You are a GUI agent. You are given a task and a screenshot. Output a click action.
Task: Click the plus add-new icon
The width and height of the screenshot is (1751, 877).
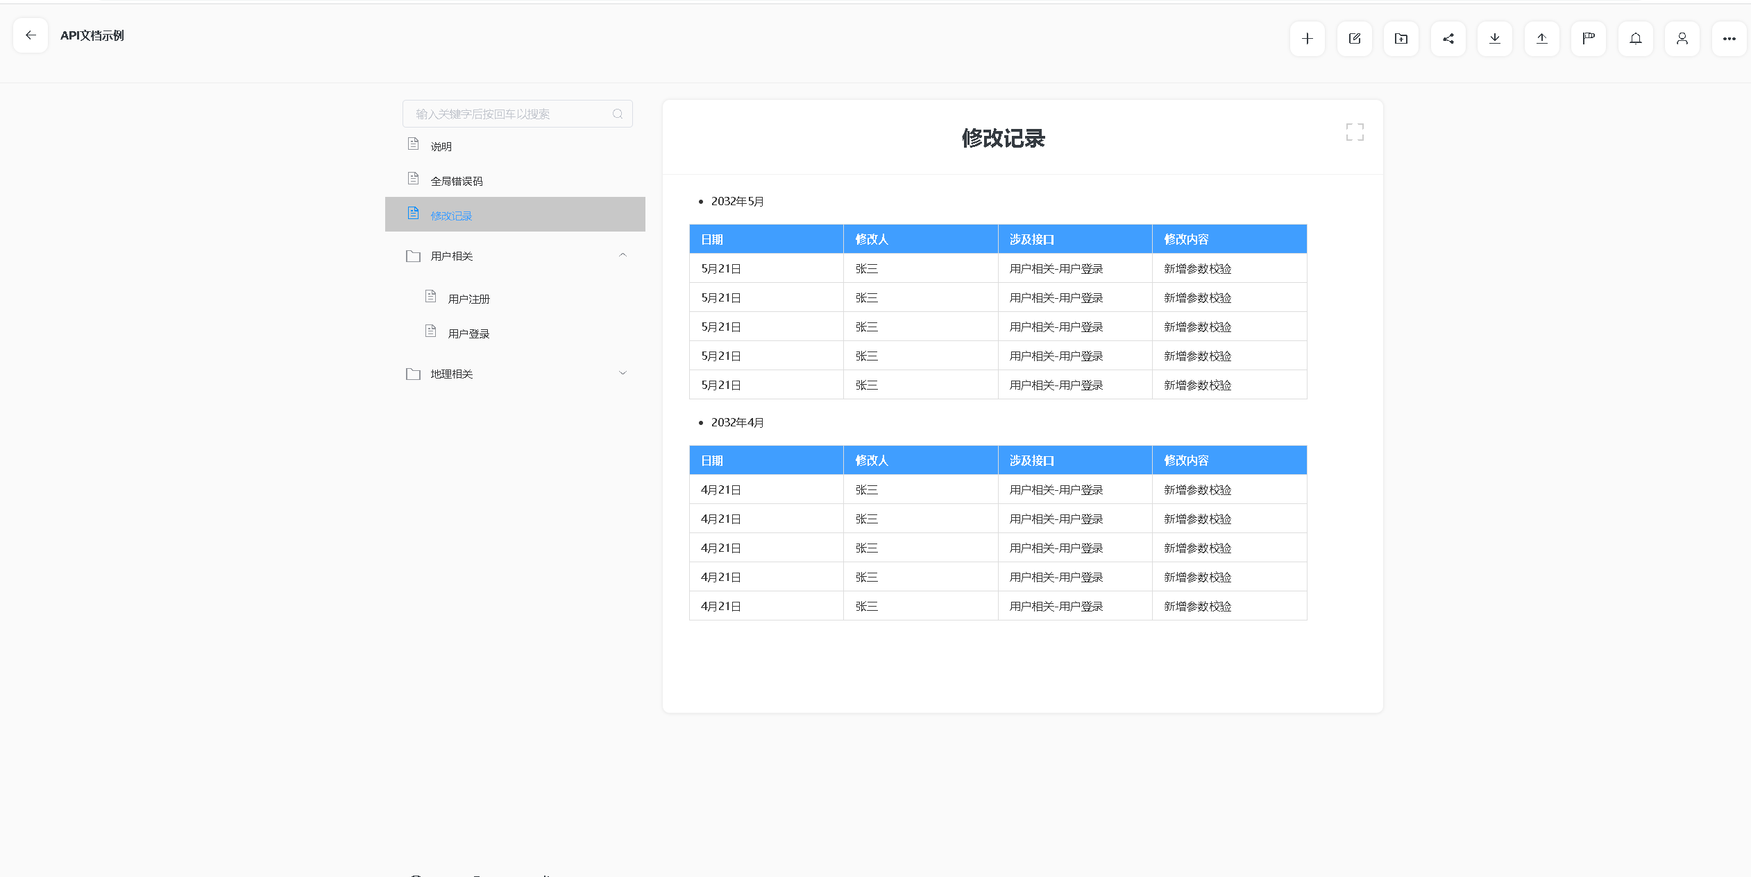(1307, 39)
